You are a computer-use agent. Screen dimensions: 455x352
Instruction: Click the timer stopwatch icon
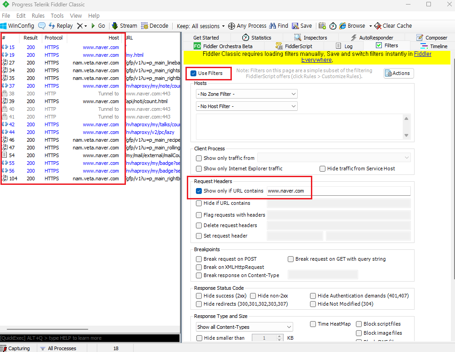click(333, 26)
